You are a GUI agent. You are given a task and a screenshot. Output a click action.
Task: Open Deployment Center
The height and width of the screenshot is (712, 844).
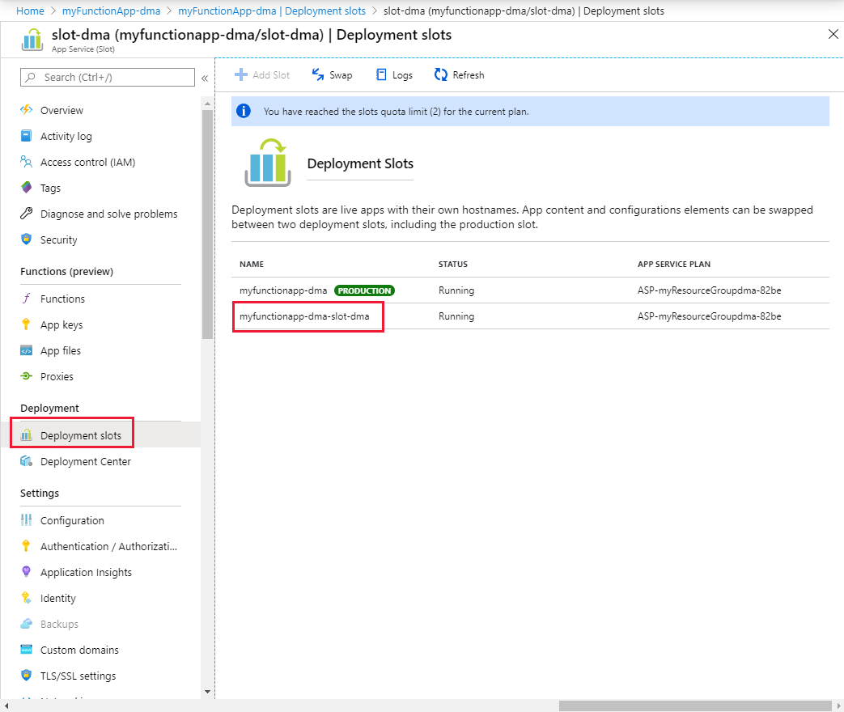85,461
